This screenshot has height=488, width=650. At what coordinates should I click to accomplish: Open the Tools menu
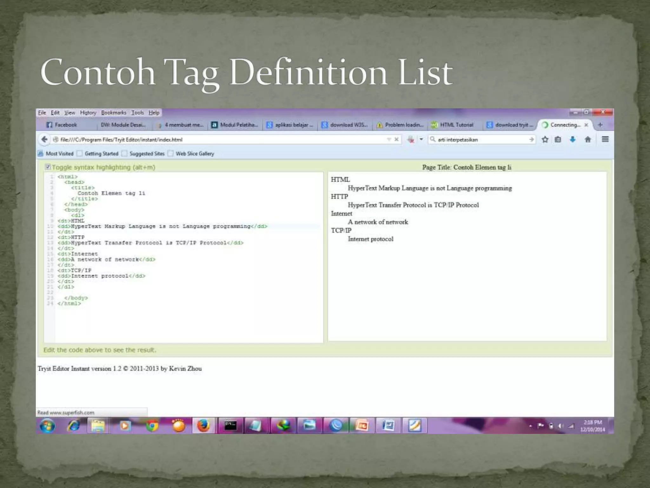coord(137,113)
